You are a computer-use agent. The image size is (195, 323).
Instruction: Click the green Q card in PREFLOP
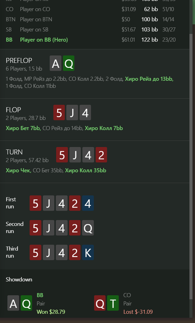pos(69,63)
